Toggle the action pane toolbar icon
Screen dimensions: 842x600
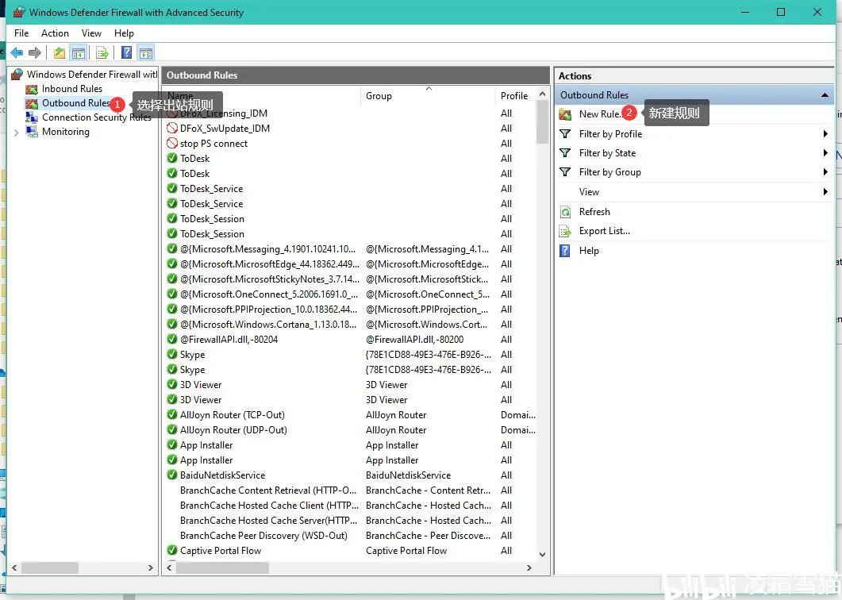(x=146, y=52)
